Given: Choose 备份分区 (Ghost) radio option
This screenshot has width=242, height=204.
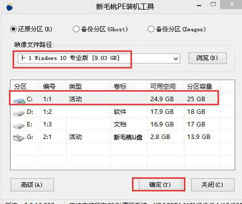Looking at the screenshot, I should [x=76, y=29].
